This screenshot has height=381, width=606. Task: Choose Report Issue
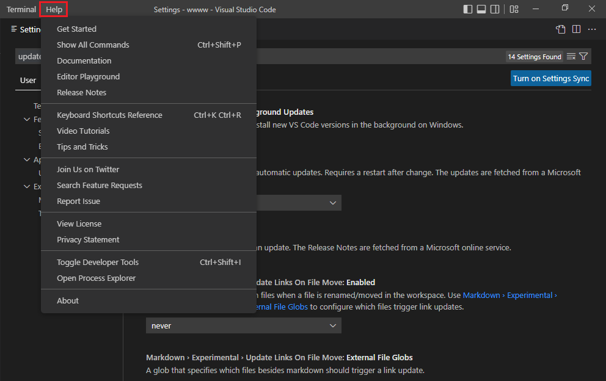point(149,201)
